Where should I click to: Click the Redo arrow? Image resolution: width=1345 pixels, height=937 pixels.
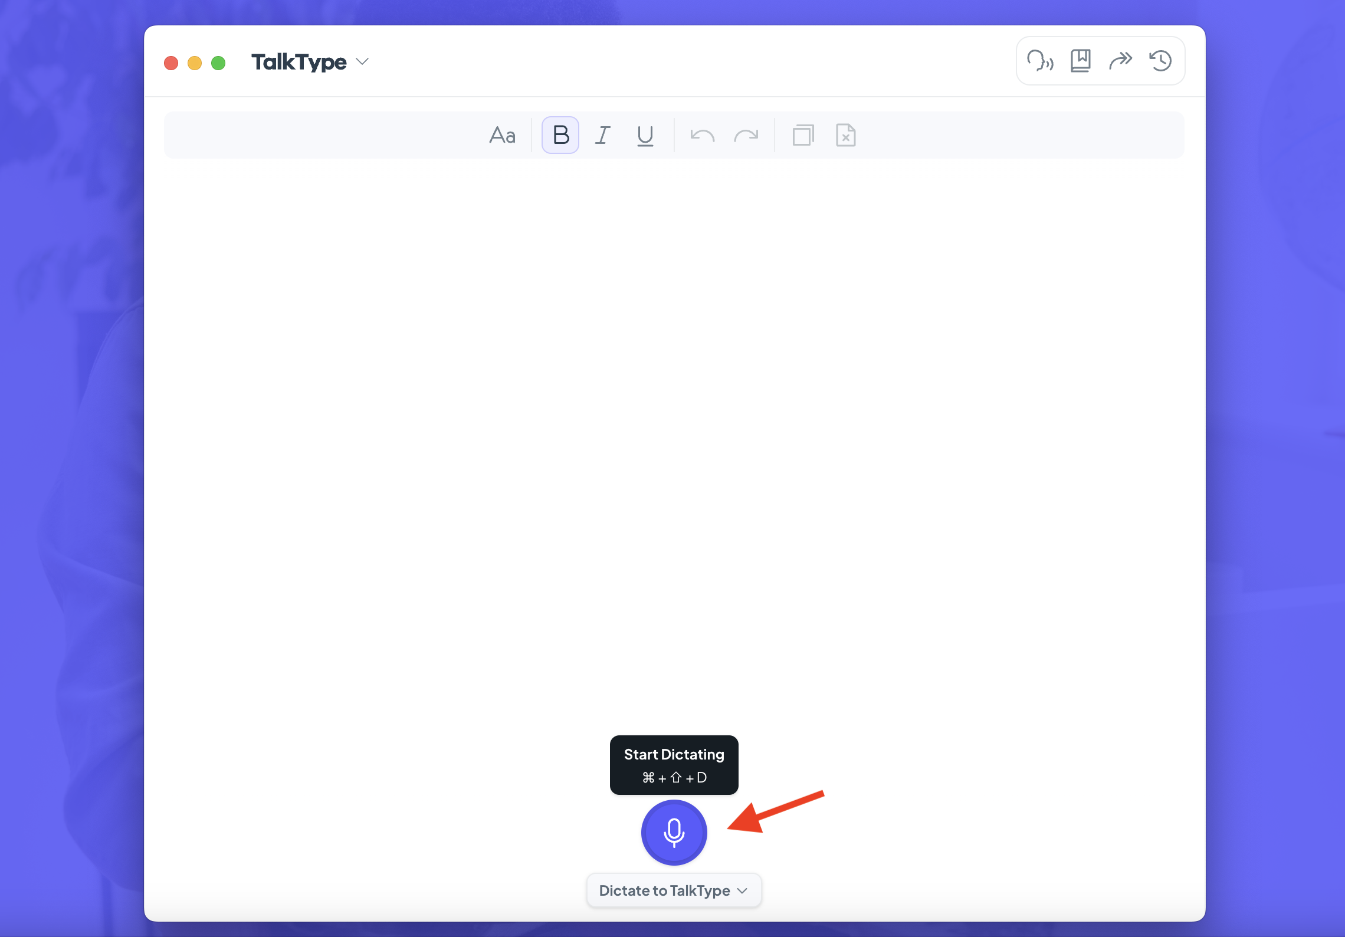coord(746,136)
